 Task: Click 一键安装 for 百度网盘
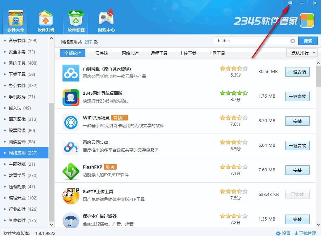coord(297,72)
